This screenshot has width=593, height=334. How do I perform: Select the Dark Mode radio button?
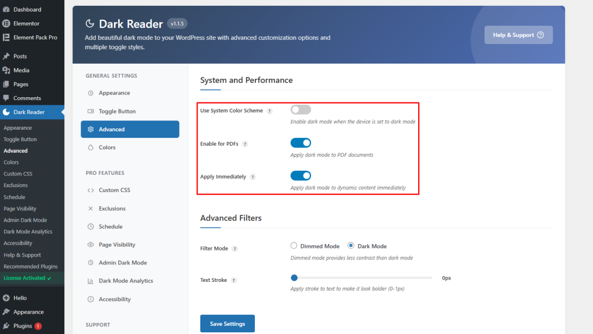351,245
